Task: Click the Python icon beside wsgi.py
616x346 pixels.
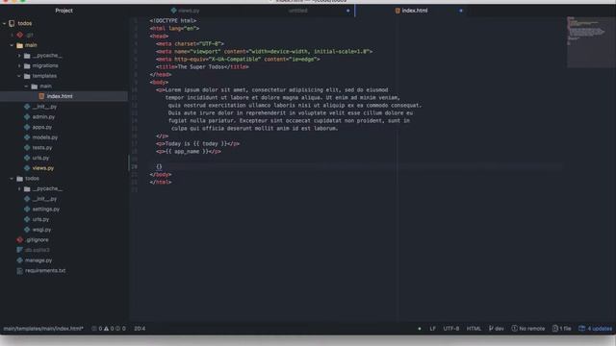Action: [x=27, y=230]
